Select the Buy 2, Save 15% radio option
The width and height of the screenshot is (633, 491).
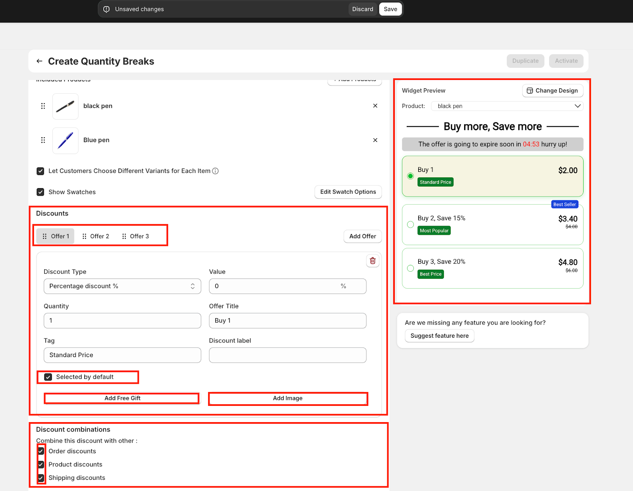coord(410,225)
